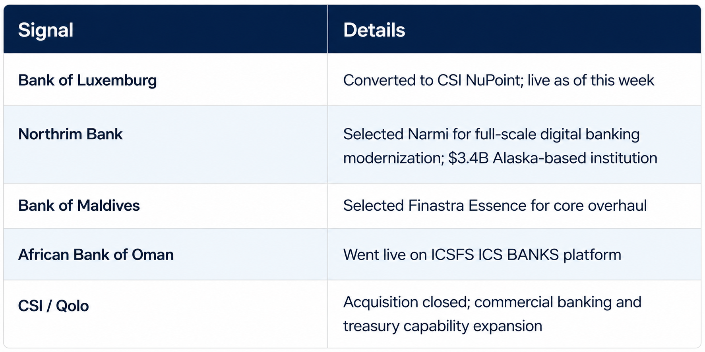The width and height of the screenshot is (705, 352).
Task: Click the Selected Finastra Essence details text
Action: pos(495,206)
